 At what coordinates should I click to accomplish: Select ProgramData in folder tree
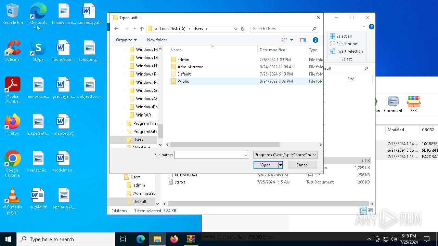coord(145,132)
